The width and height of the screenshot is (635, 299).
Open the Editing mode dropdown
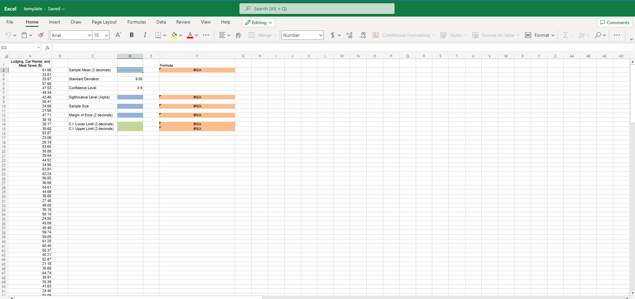(258, 22)
